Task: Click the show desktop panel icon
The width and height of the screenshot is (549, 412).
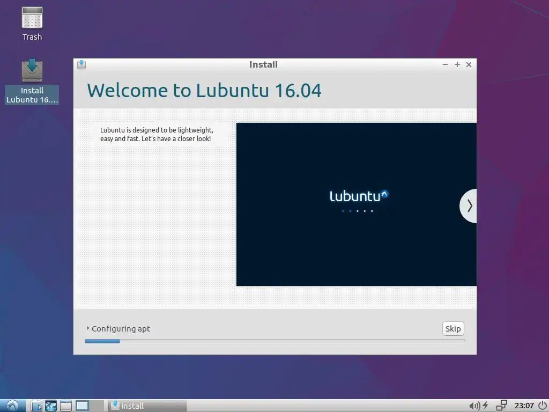Action: click(x=66, y=406)
